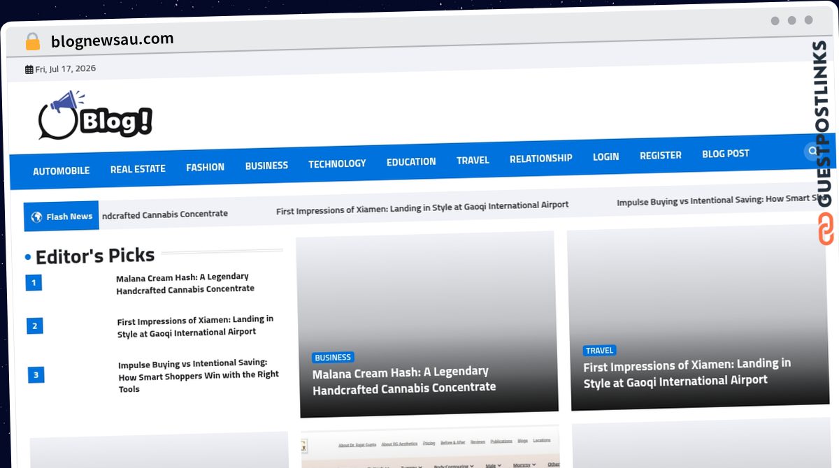Open the Automobile menu item

pos(62,170)
